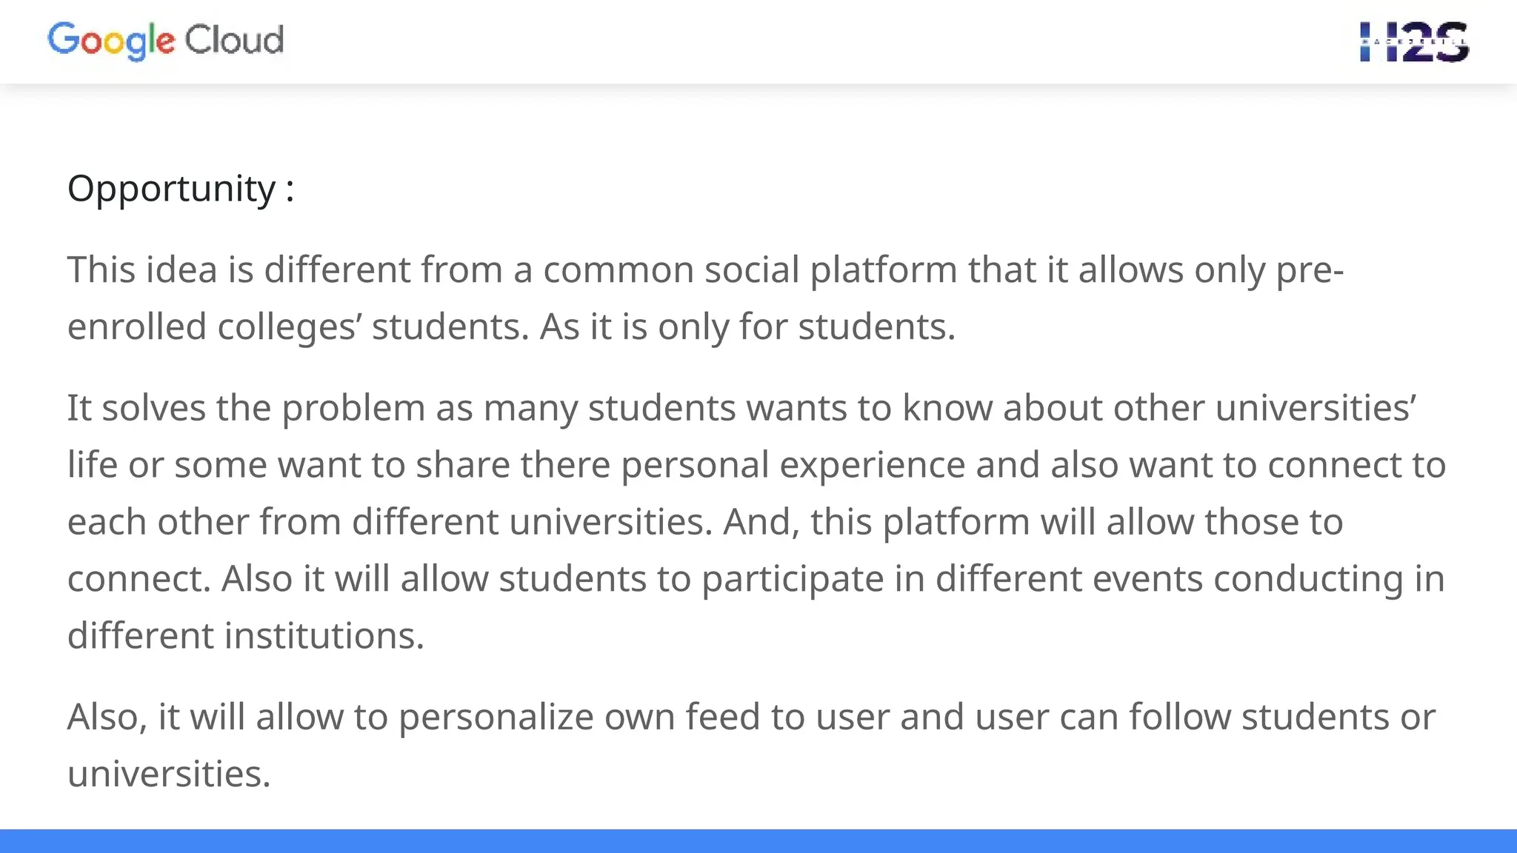Click the line starting "It solves the problem"

(x=741, y=408)
